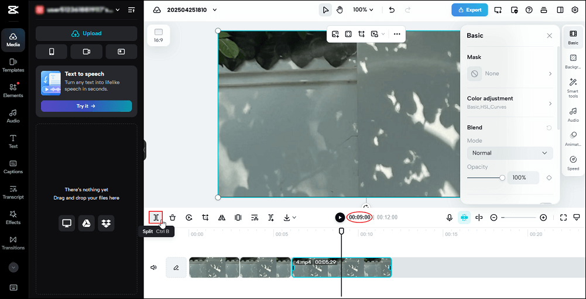Open the Elements panel
The width and height of the screenshot is (586, 299).
pyautogui.click(x=13, y=91)
